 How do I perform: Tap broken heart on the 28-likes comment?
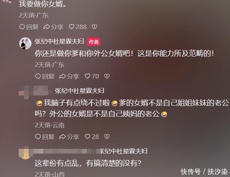[x=107, y=136]
